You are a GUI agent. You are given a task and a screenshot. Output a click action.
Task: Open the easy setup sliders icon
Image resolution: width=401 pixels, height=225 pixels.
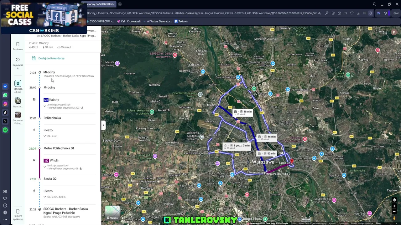point(364,13)
